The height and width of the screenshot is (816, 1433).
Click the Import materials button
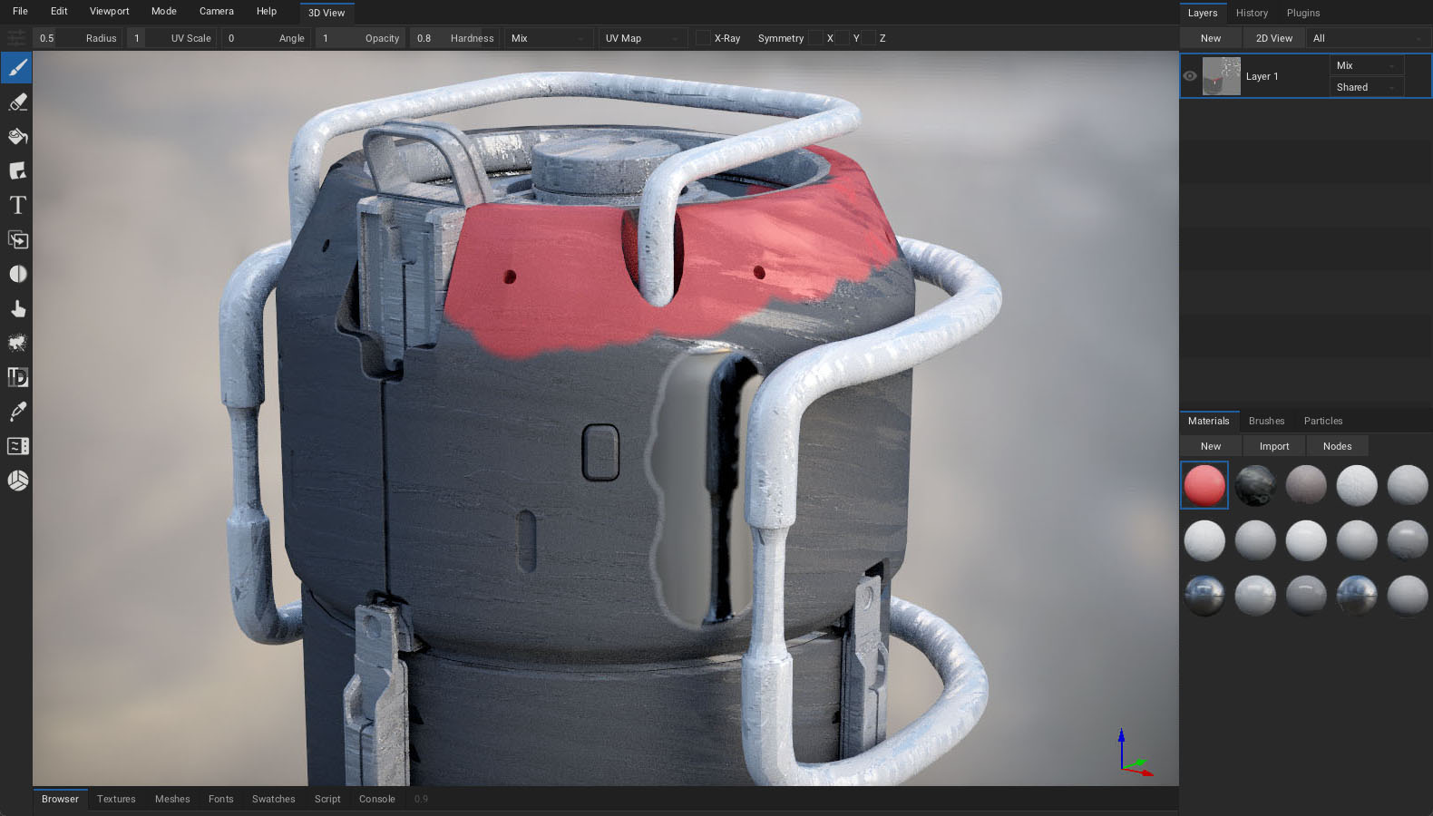point(1273,446)
